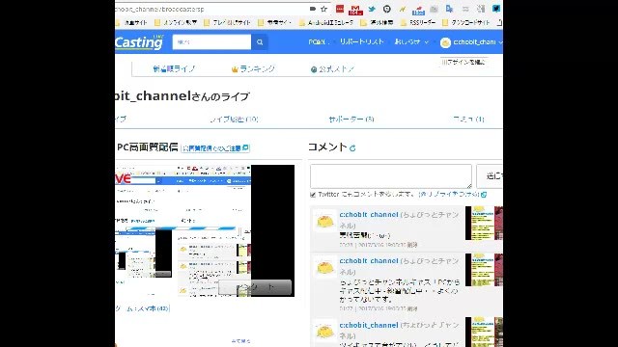Click the site search input field
618x347 pixels.
[x=211, y=42]
